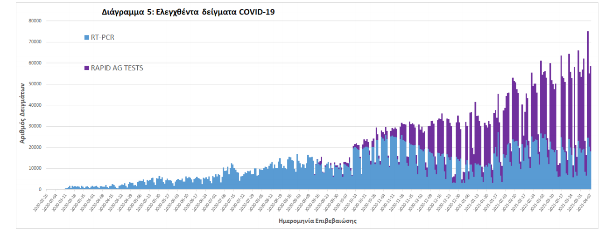Select the RT-PCR legend label

pos(102,37)
